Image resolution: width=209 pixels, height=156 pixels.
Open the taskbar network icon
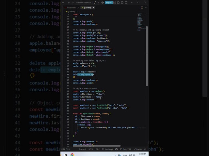click(131, 155)
